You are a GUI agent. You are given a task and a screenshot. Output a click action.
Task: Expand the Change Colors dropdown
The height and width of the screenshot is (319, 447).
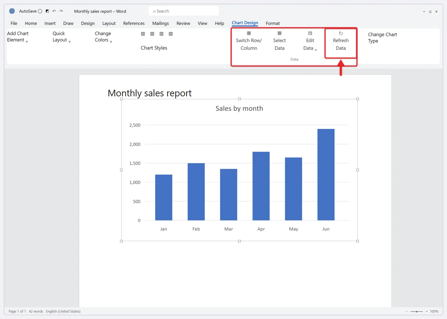pos(103,37)
